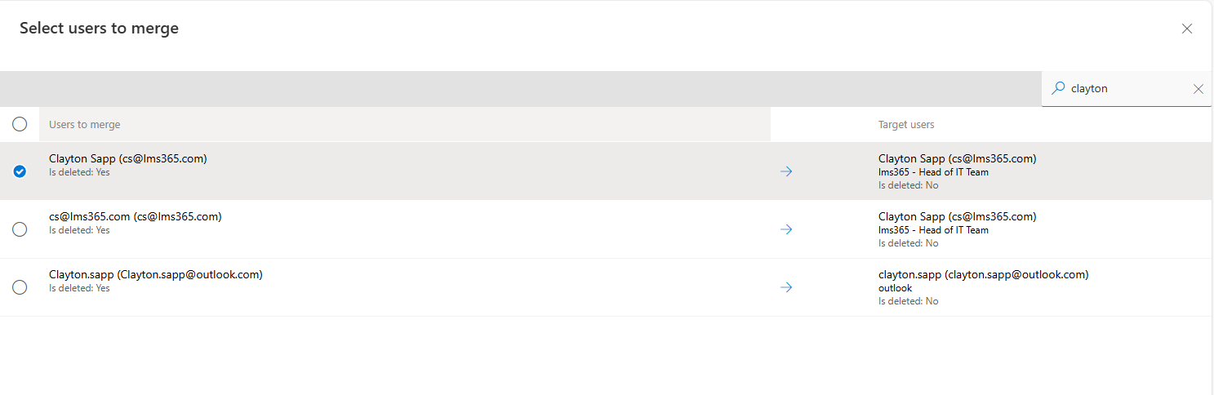1214x395 pixels.
Task: Click the merge arrow for Clayton Sapp row
Action: point(786,171)
